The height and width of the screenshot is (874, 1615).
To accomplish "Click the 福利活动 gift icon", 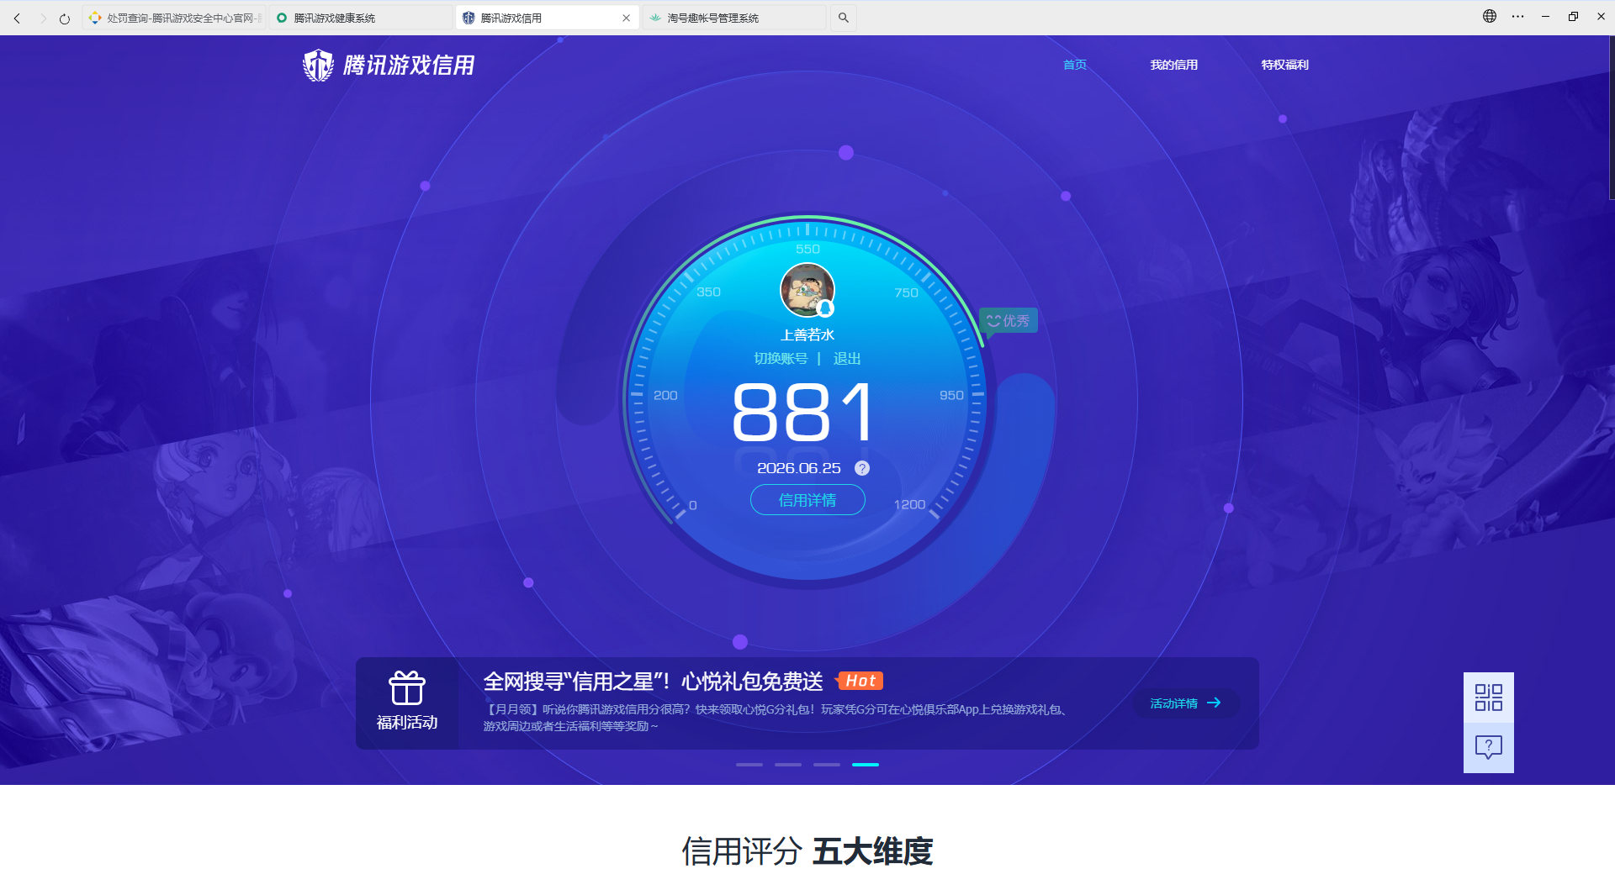I will (407, 687).
